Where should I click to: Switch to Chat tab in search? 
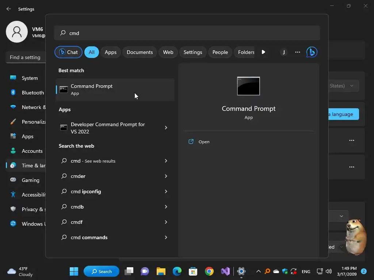tap(68, 52)
